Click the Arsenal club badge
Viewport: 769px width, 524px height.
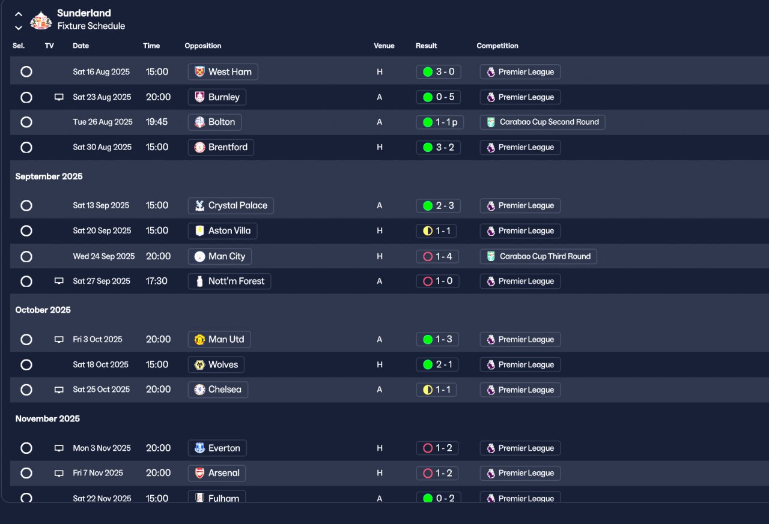pyautogui.click(x=200, y=473)
